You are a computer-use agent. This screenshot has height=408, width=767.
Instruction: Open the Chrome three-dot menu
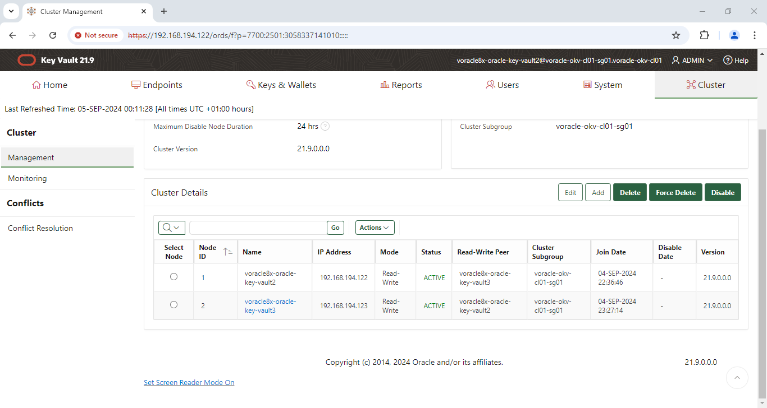tap(754, 35)
